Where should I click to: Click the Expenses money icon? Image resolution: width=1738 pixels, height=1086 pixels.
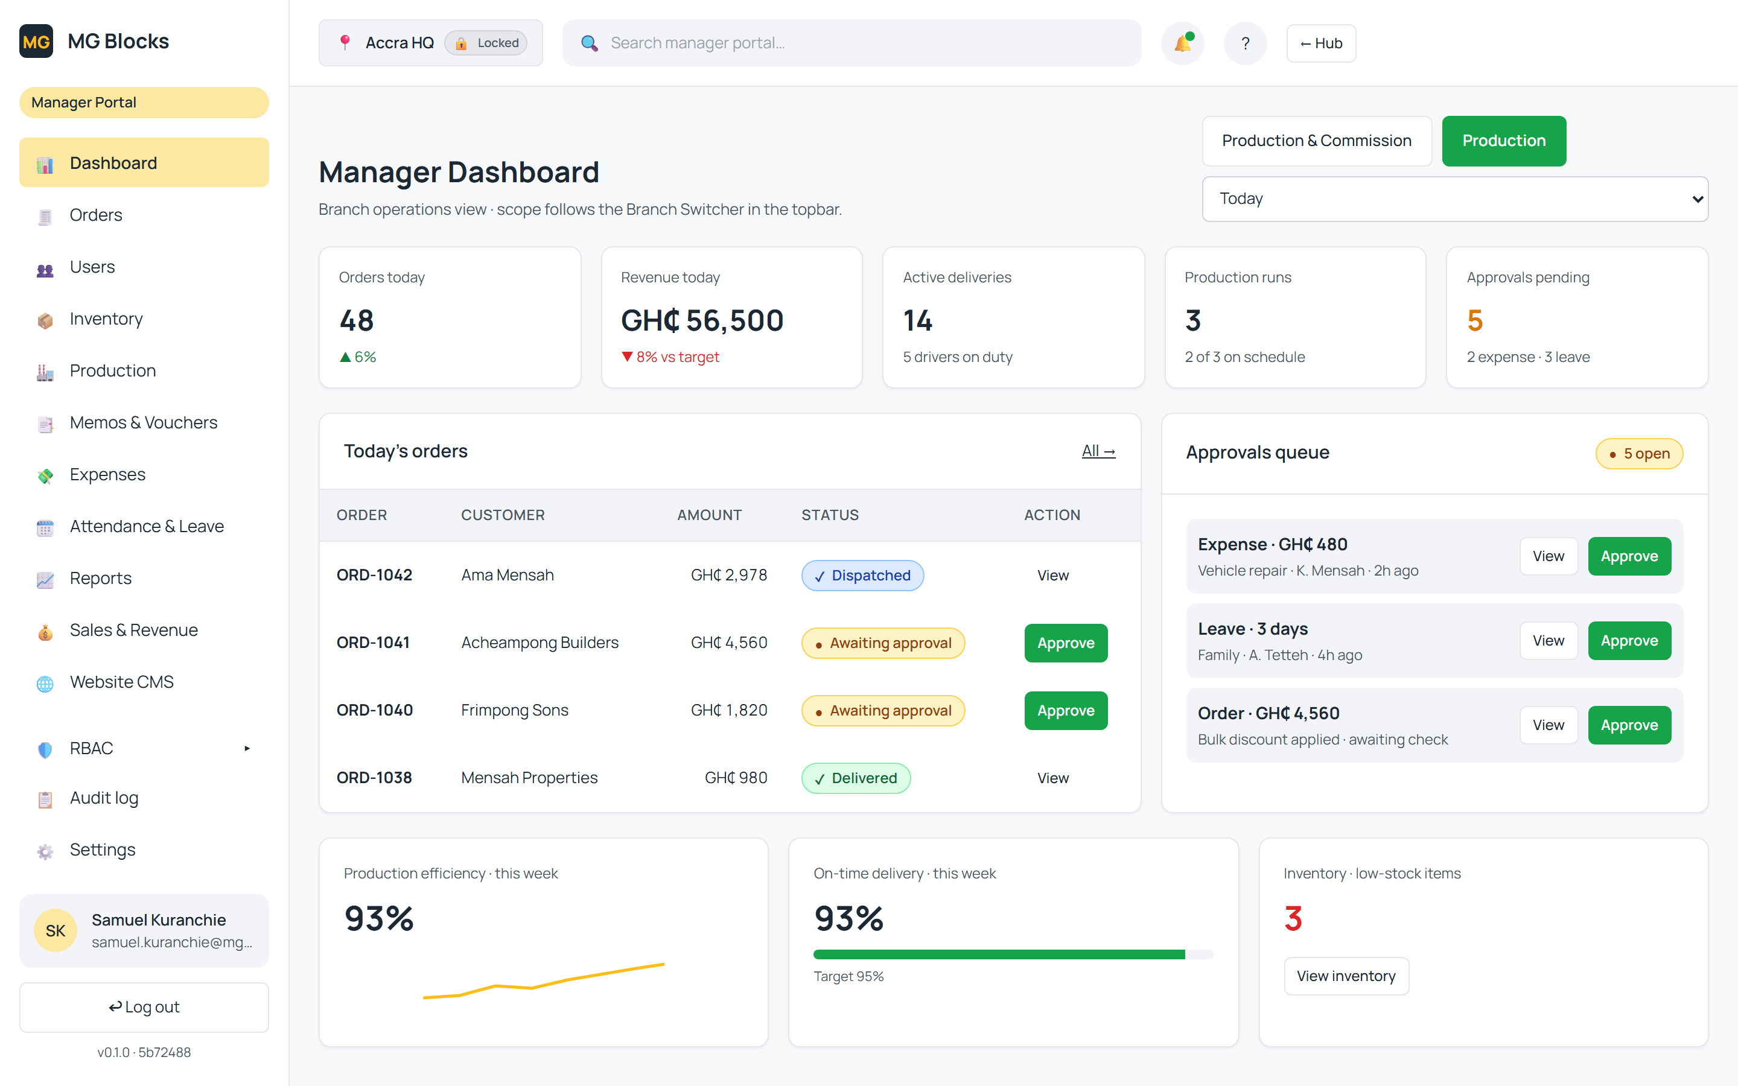click(x=45, y=475)
